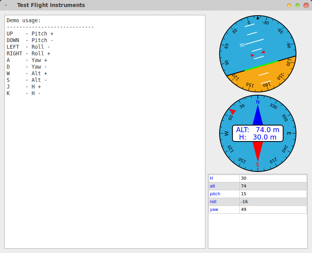This screenshot has height=253, width=312.
Task: Select the roll value cell showing -16
Action: click(x=273, y=202)
